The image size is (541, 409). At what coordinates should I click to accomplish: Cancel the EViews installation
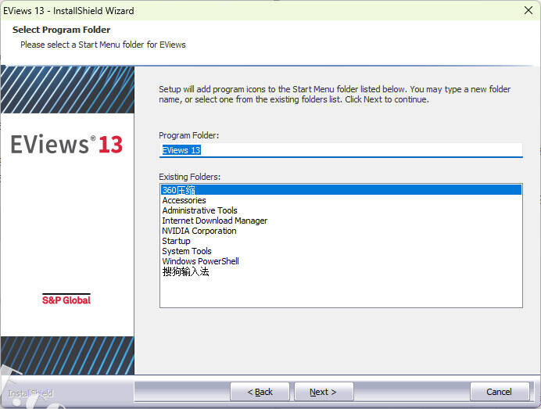click(x=499, y=392)
